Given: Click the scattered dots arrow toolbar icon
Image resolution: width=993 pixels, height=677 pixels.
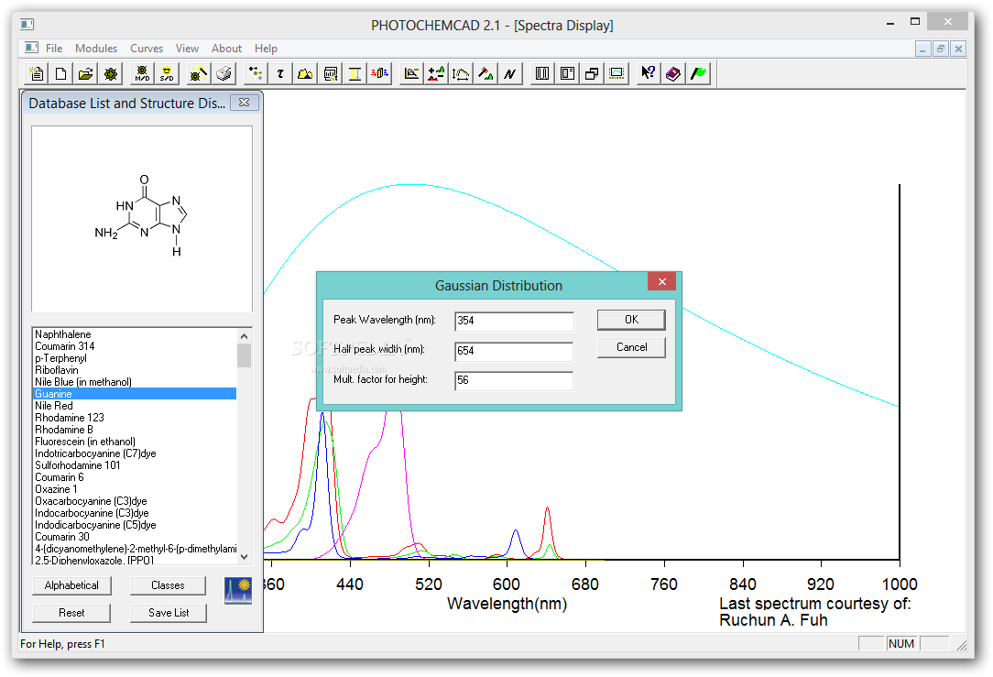Looking at the screenshot, I should pyautogui.click(x=256, y=74).
